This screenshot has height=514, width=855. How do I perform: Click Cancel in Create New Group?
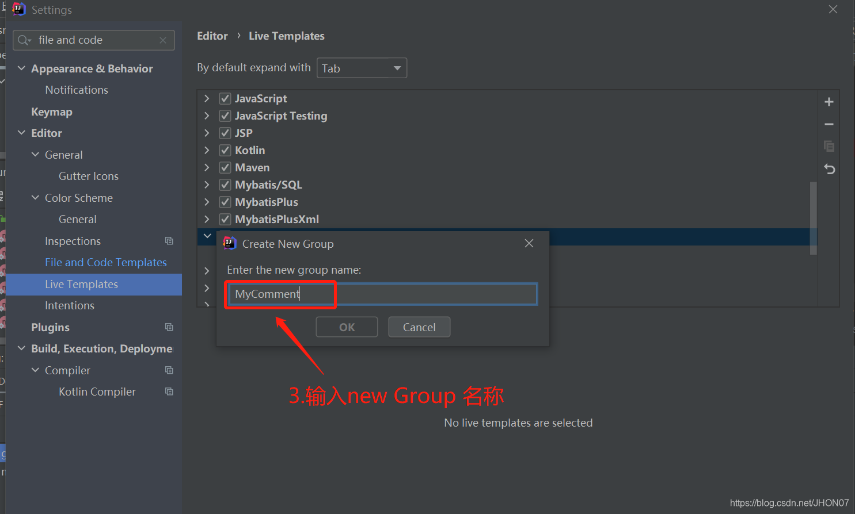419,327
